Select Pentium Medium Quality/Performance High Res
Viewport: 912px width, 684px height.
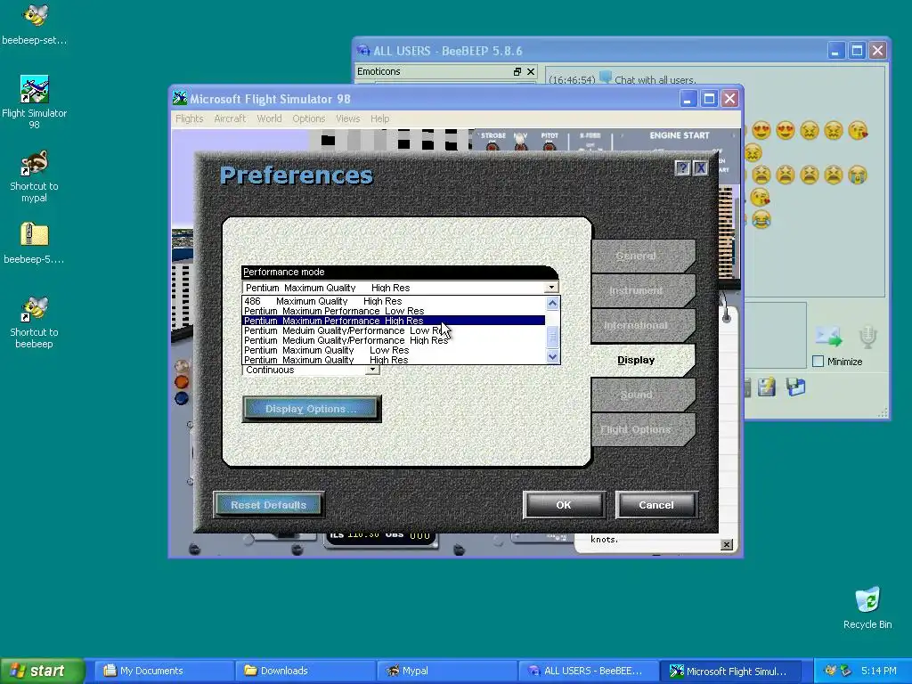tap(393, 340)
